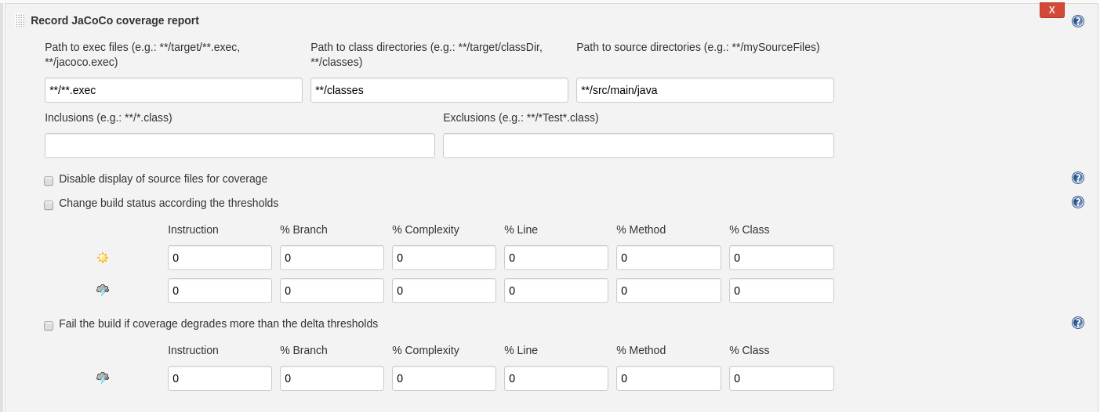Screen dimensions: 1100x412
Task: Click the Path to exec files field
Action: click(173, 90)
